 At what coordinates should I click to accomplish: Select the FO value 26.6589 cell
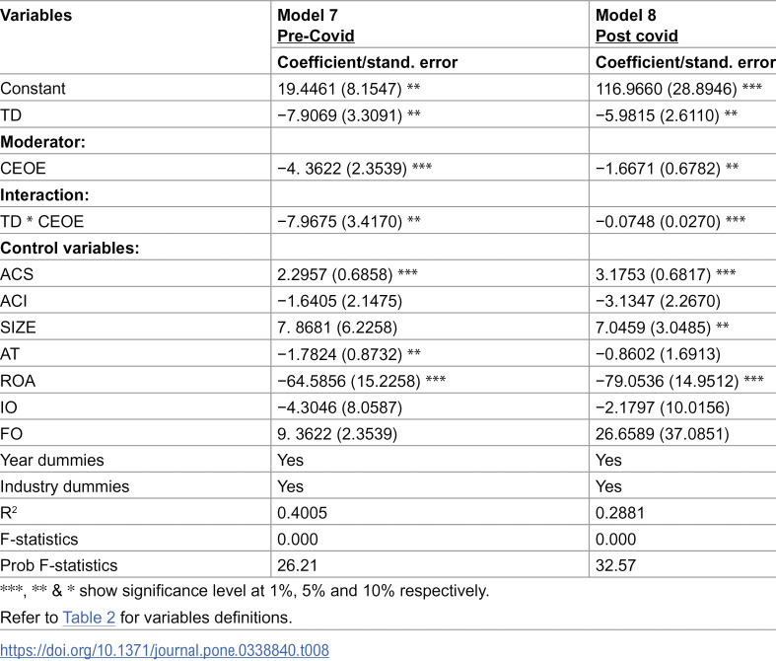pyautogui.click(x=663, y=434)
